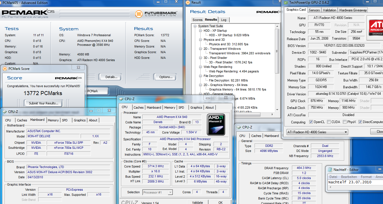Click the title icon of CPU-Z Mainboard window
The width and height of the screenshot is (383, 204).
(5, 111)
